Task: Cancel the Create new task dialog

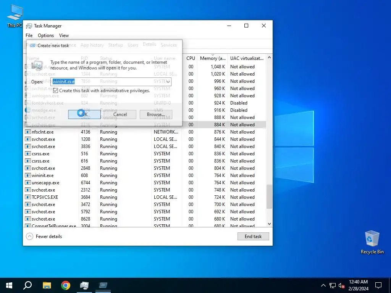Action: click(120, 114)
